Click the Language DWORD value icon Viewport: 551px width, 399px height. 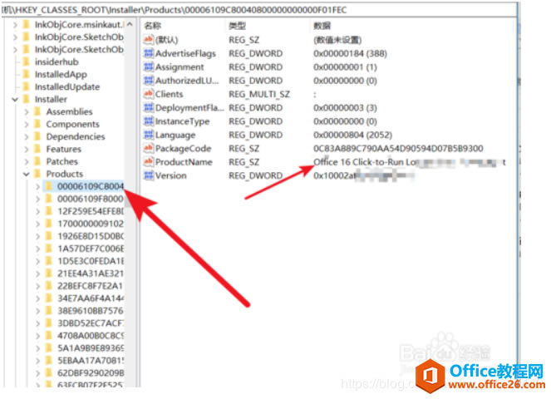click(x=149, y=135)
